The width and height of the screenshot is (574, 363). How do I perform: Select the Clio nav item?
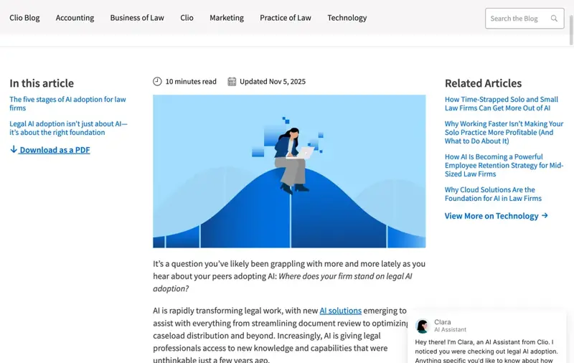(x=187, y=17)
